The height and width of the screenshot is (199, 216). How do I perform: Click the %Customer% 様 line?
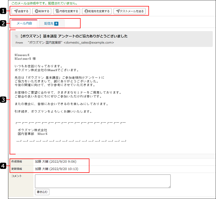pos(25,59)
